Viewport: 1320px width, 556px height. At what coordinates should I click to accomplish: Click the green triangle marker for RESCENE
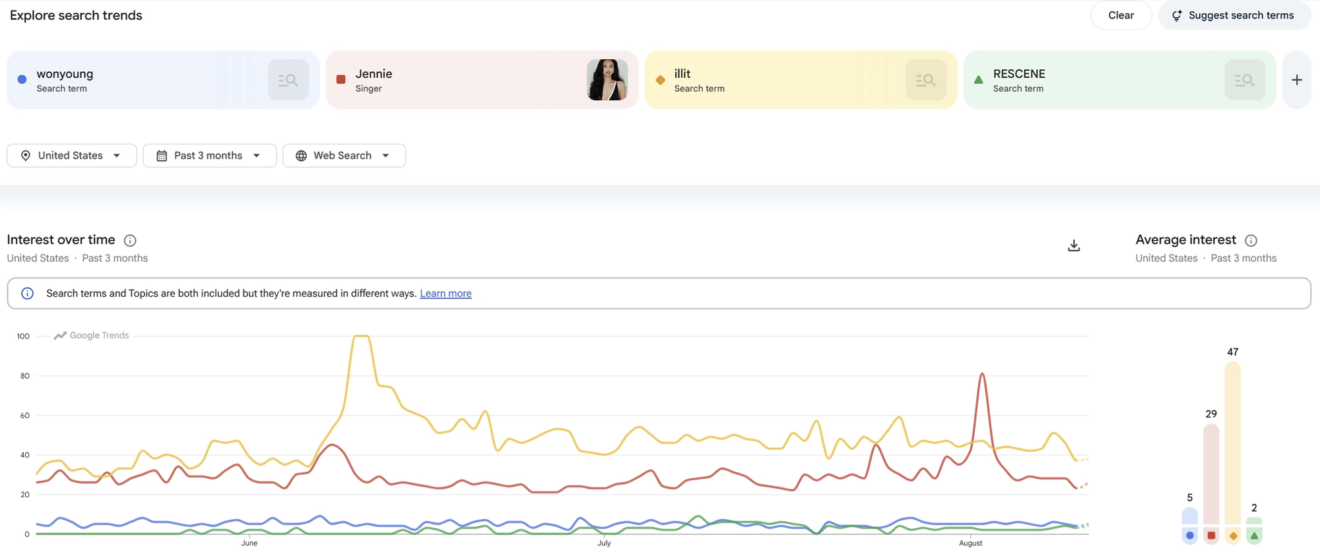pos(979,79)
